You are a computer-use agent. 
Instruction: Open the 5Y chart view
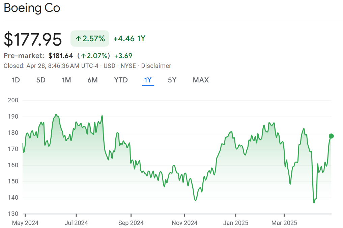pyautogui.click(x=172, y=80)
